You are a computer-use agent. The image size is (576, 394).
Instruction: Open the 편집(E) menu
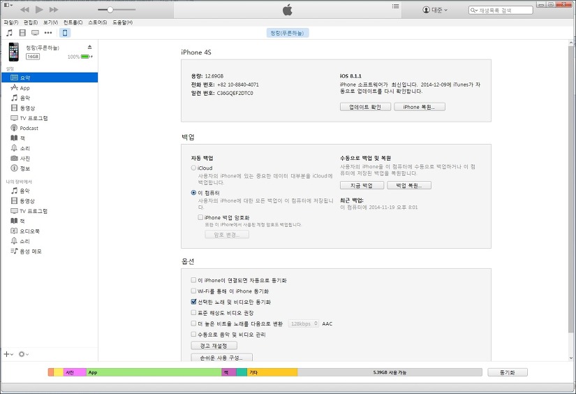coord(31,22)
